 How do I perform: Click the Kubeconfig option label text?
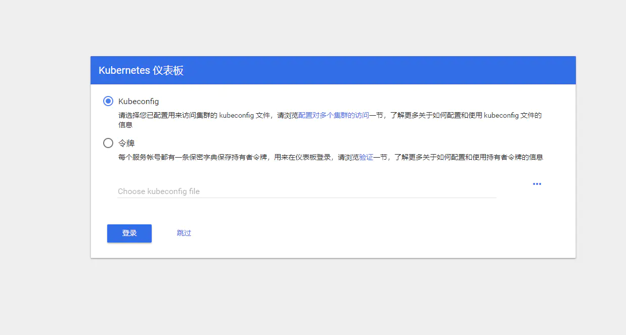click(139, 102)
